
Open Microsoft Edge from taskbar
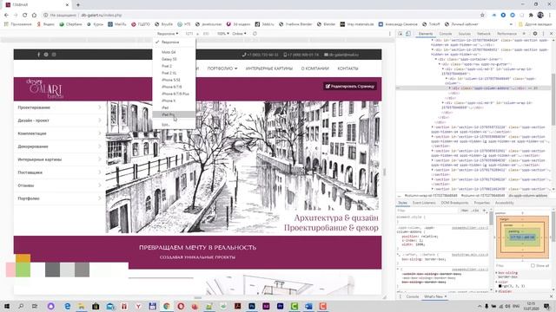pyautogui.click(x=67, y=306)
